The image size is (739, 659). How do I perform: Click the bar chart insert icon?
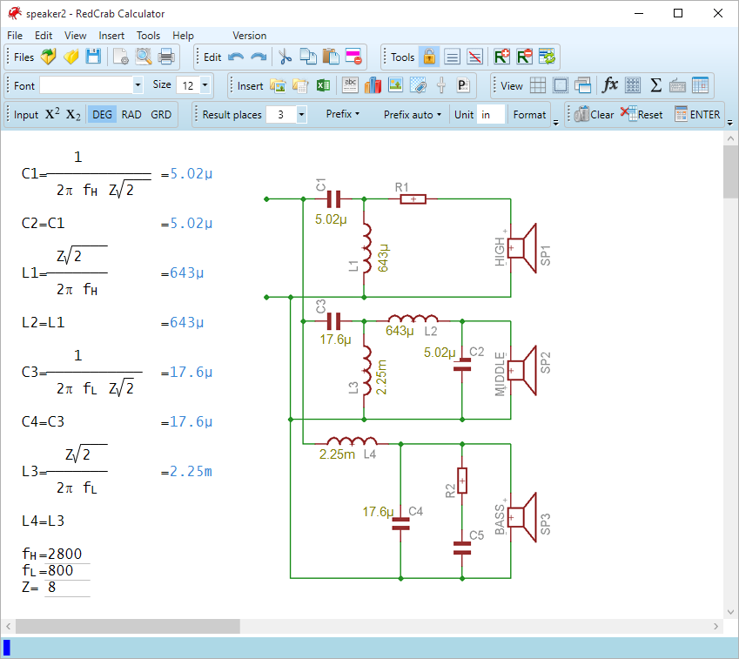coord(373,85)
